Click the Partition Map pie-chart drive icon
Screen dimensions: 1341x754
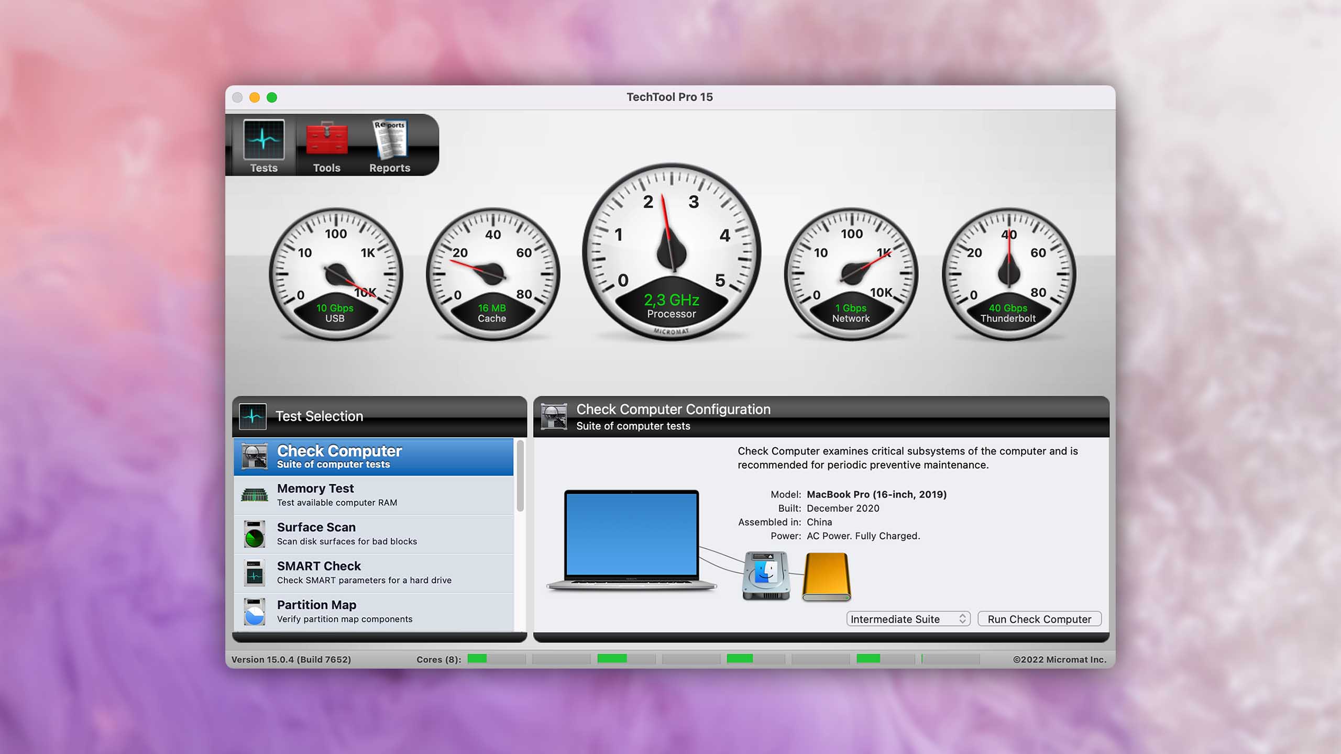(255, 612)
